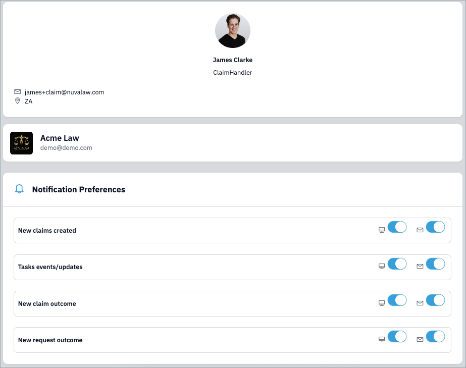The width and height of the screenshot is (466, 368).
Task: Click the location pin icon beside ZA
Action: 18,101
